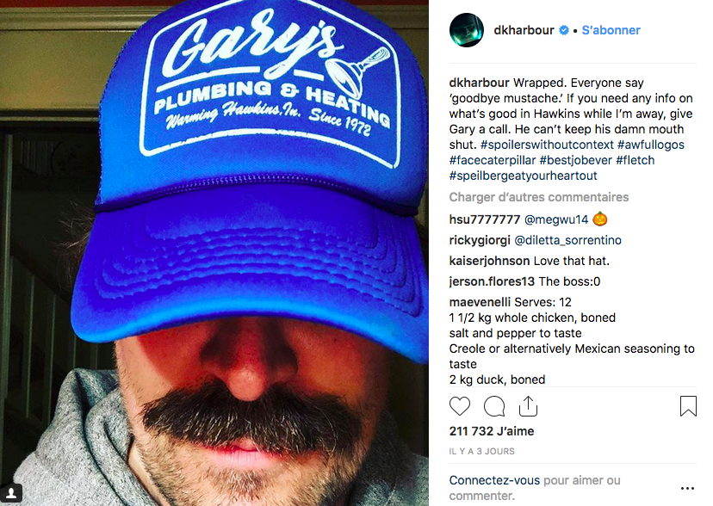This screenshot has height=506, width=713.
Task: Open commenter kaiserjohnson's profile
Action: [x=489, y=262]
